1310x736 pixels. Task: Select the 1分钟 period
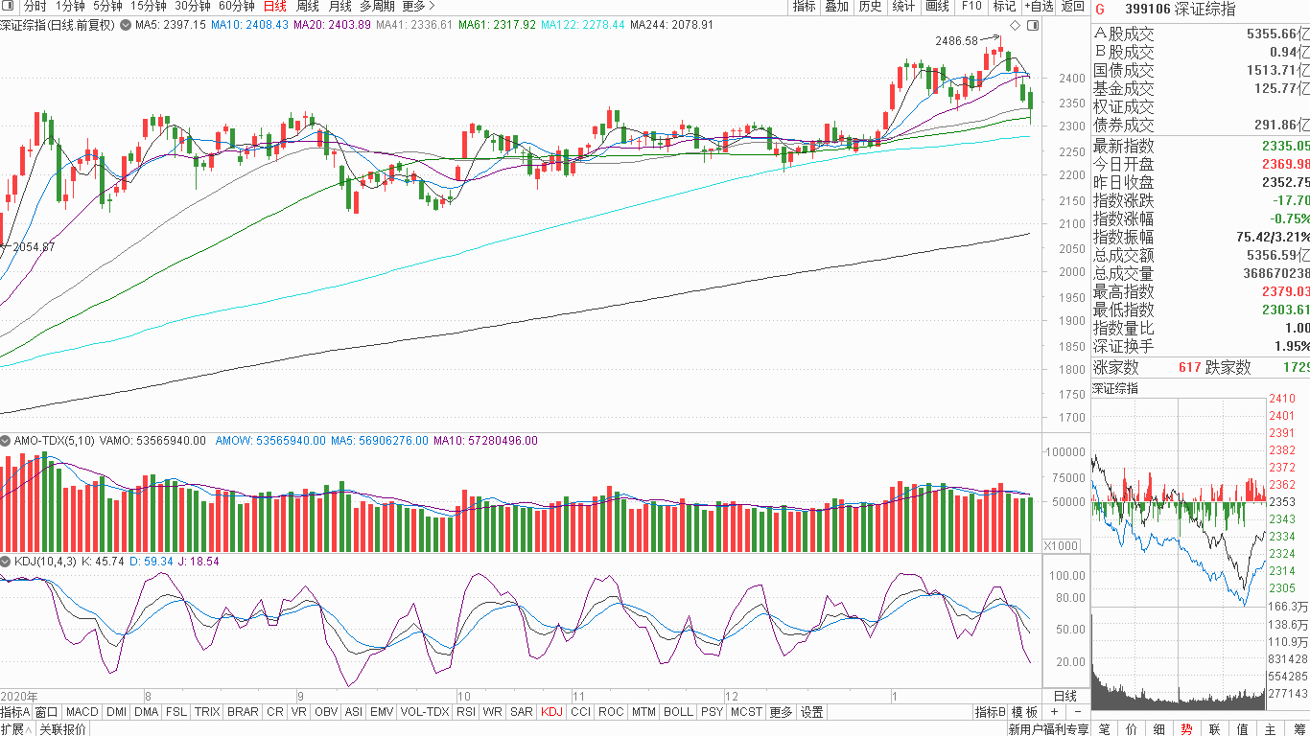click(70, 7)
